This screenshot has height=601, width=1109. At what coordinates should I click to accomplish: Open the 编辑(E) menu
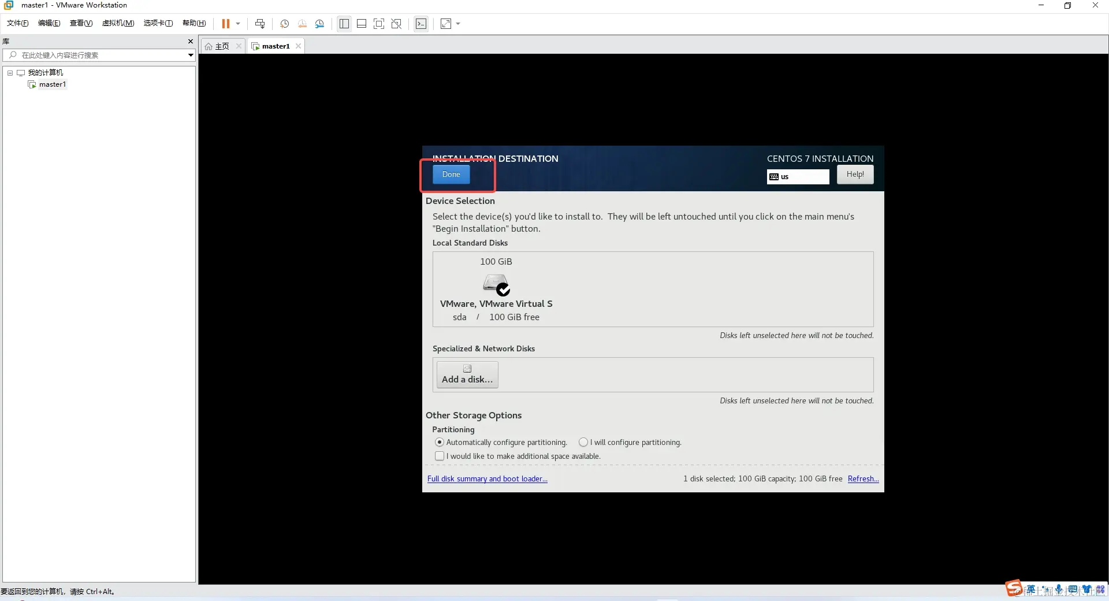click(49, 23)
